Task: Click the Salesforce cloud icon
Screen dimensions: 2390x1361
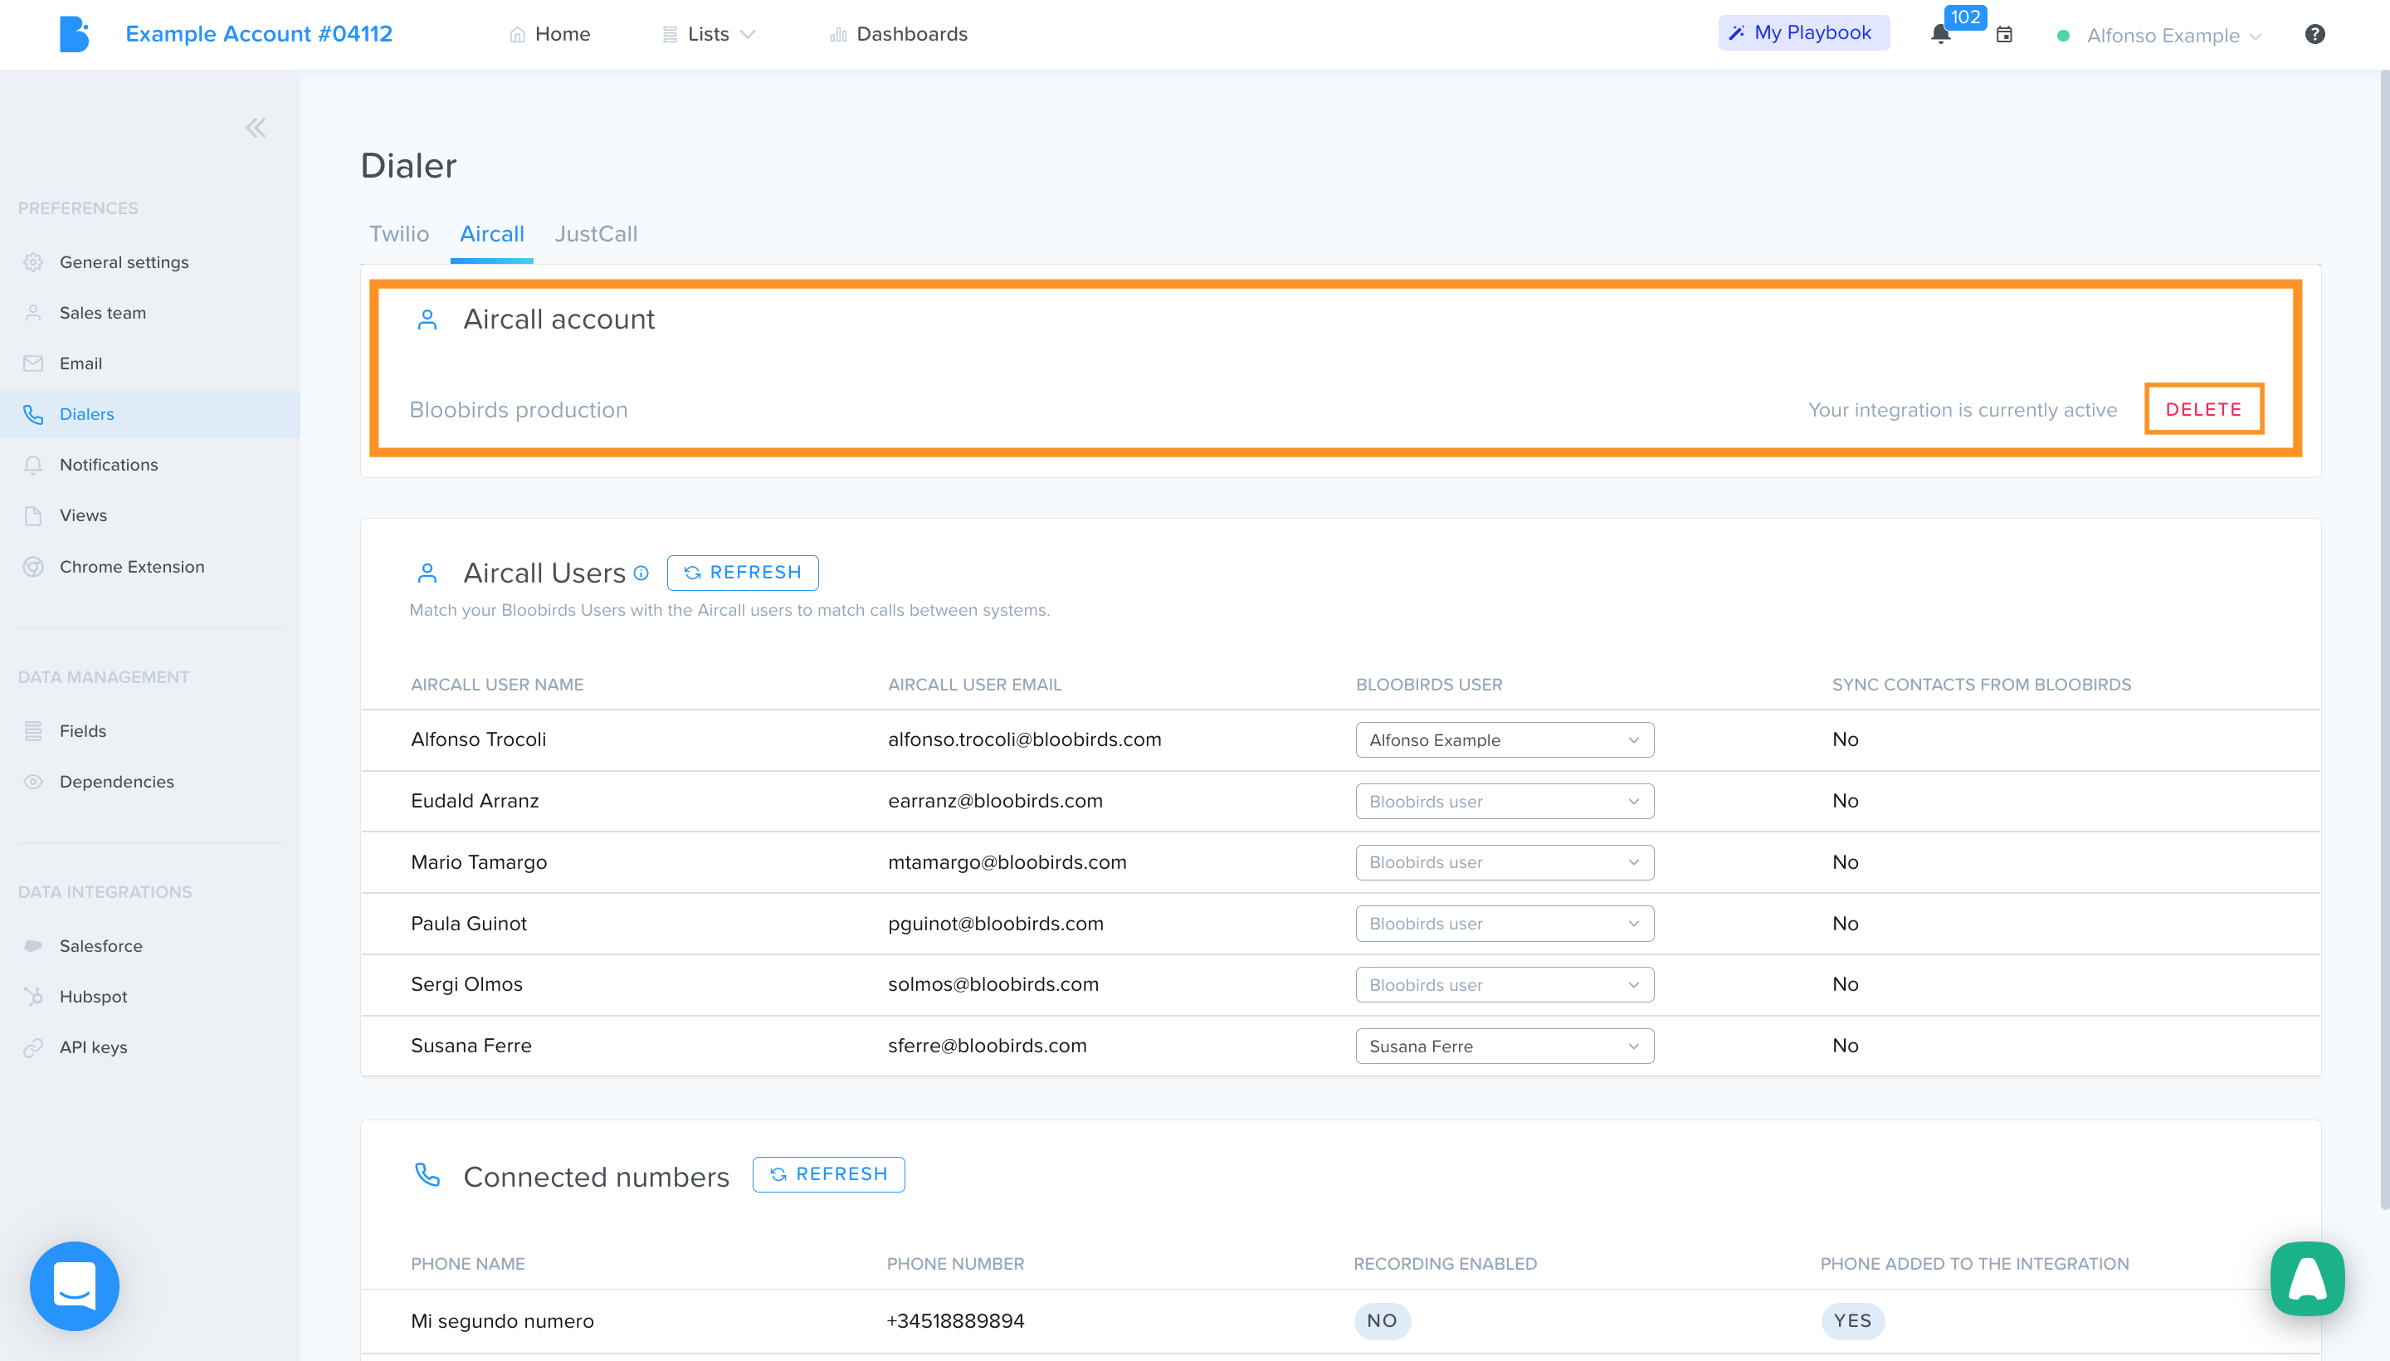Action: point(34,945)
